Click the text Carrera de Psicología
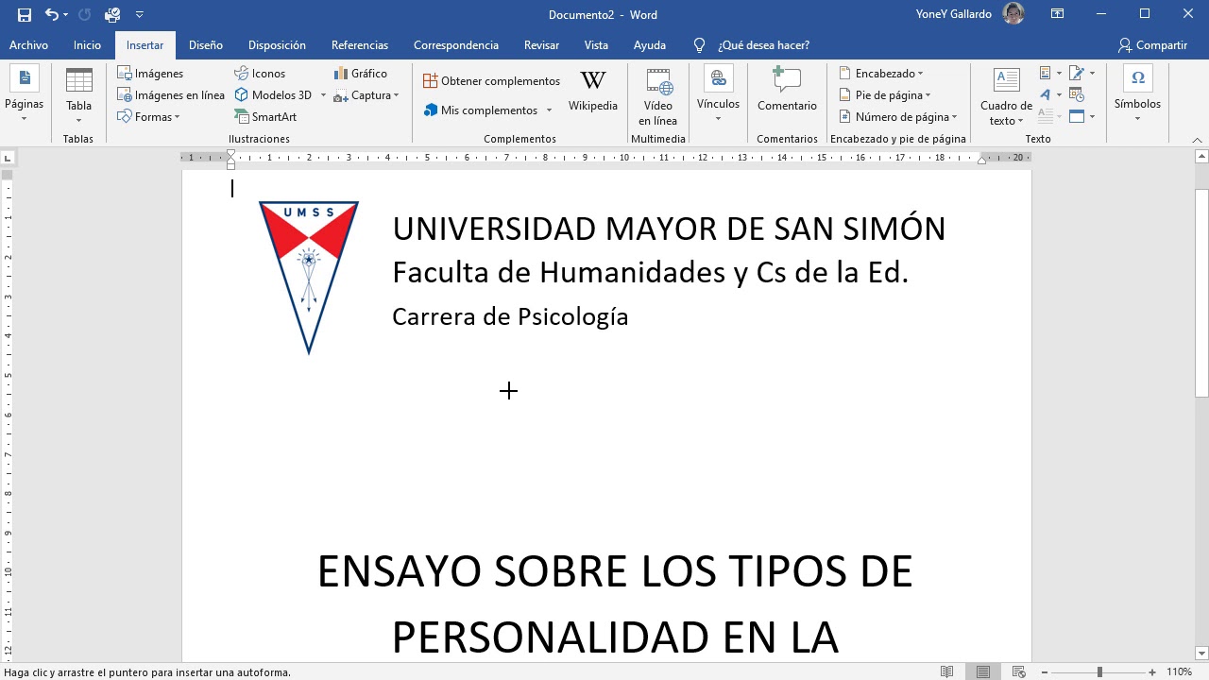The image size is (1209, 680). (510, 316)
